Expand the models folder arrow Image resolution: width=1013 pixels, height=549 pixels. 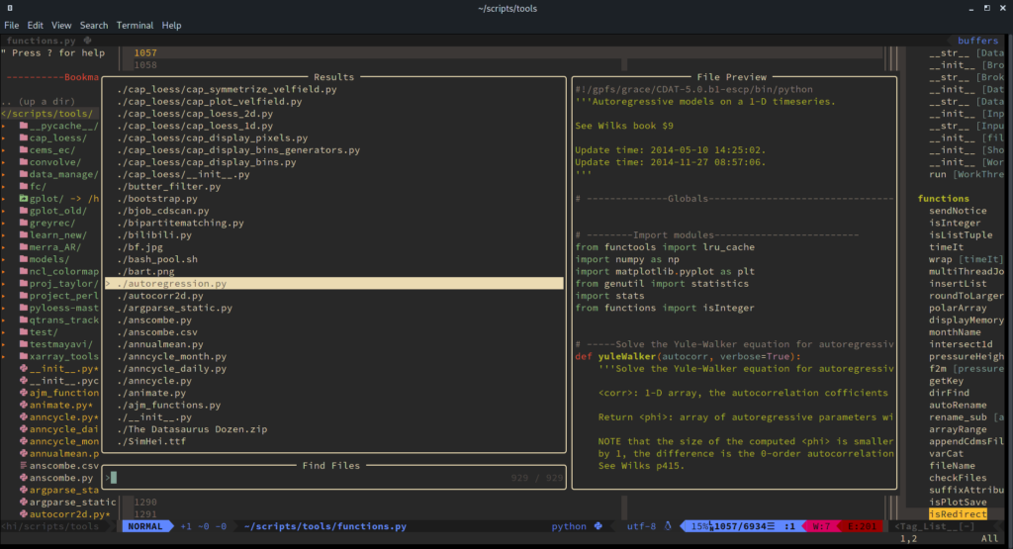4,259
